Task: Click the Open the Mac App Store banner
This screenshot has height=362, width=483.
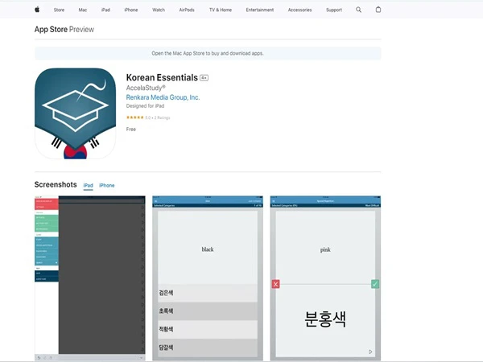Action: tap(208, 53)
